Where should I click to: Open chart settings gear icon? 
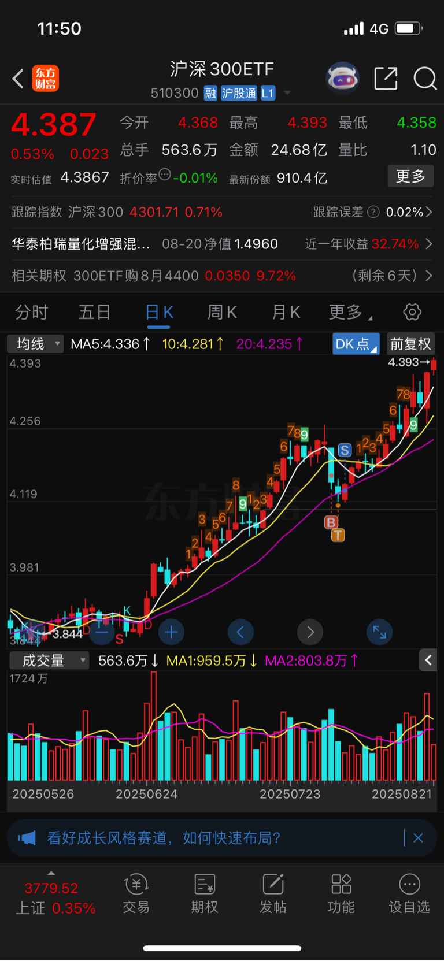412,313
